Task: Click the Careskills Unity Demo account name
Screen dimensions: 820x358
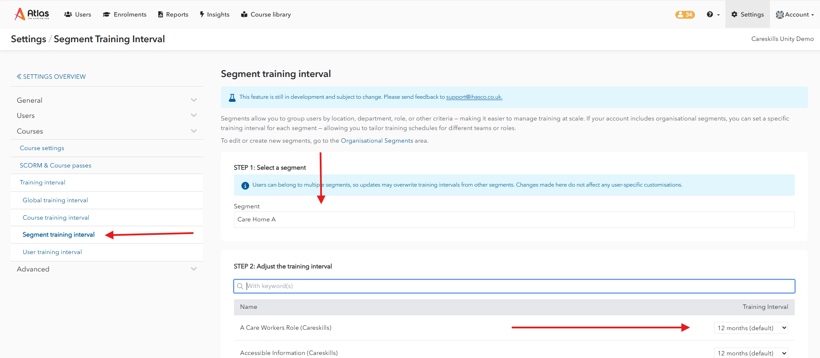Action: [783, 39]
